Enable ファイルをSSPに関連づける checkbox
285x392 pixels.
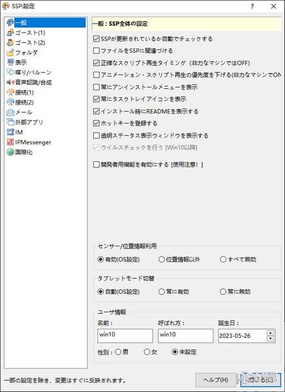tap(96, 51)
